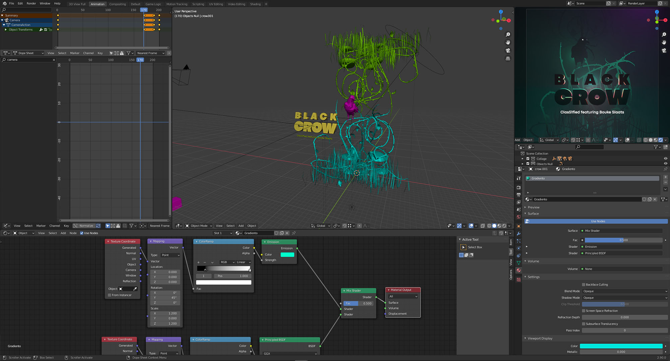Toggle From Instancer checkbox in Texture Coordinate node
Image resolution: width=670 pixels, height=361 pixels.
tap(109, 295)
